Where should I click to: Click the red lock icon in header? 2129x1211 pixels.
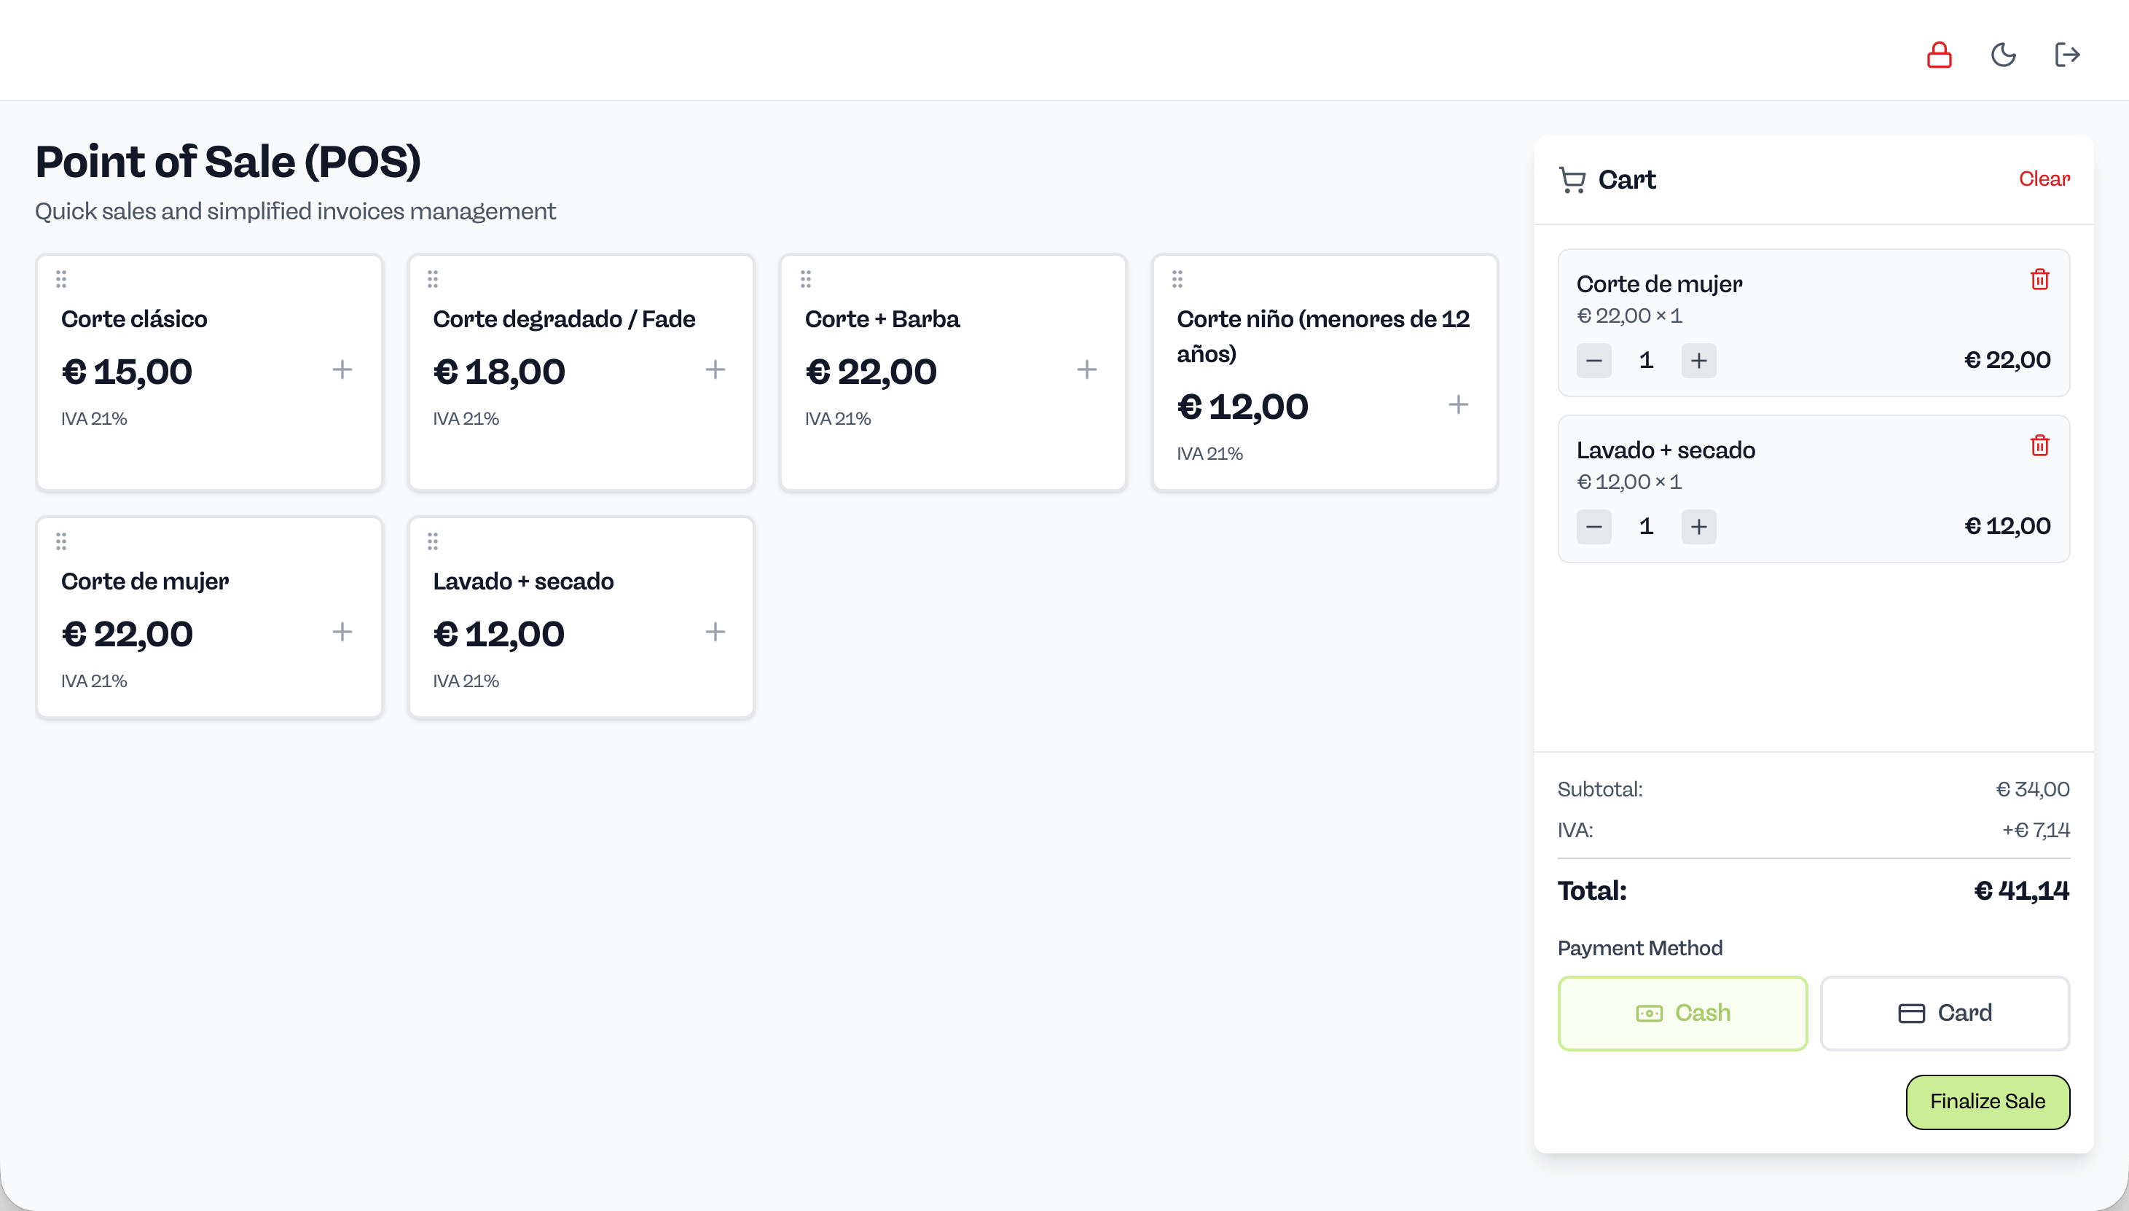coord(1939,55)
